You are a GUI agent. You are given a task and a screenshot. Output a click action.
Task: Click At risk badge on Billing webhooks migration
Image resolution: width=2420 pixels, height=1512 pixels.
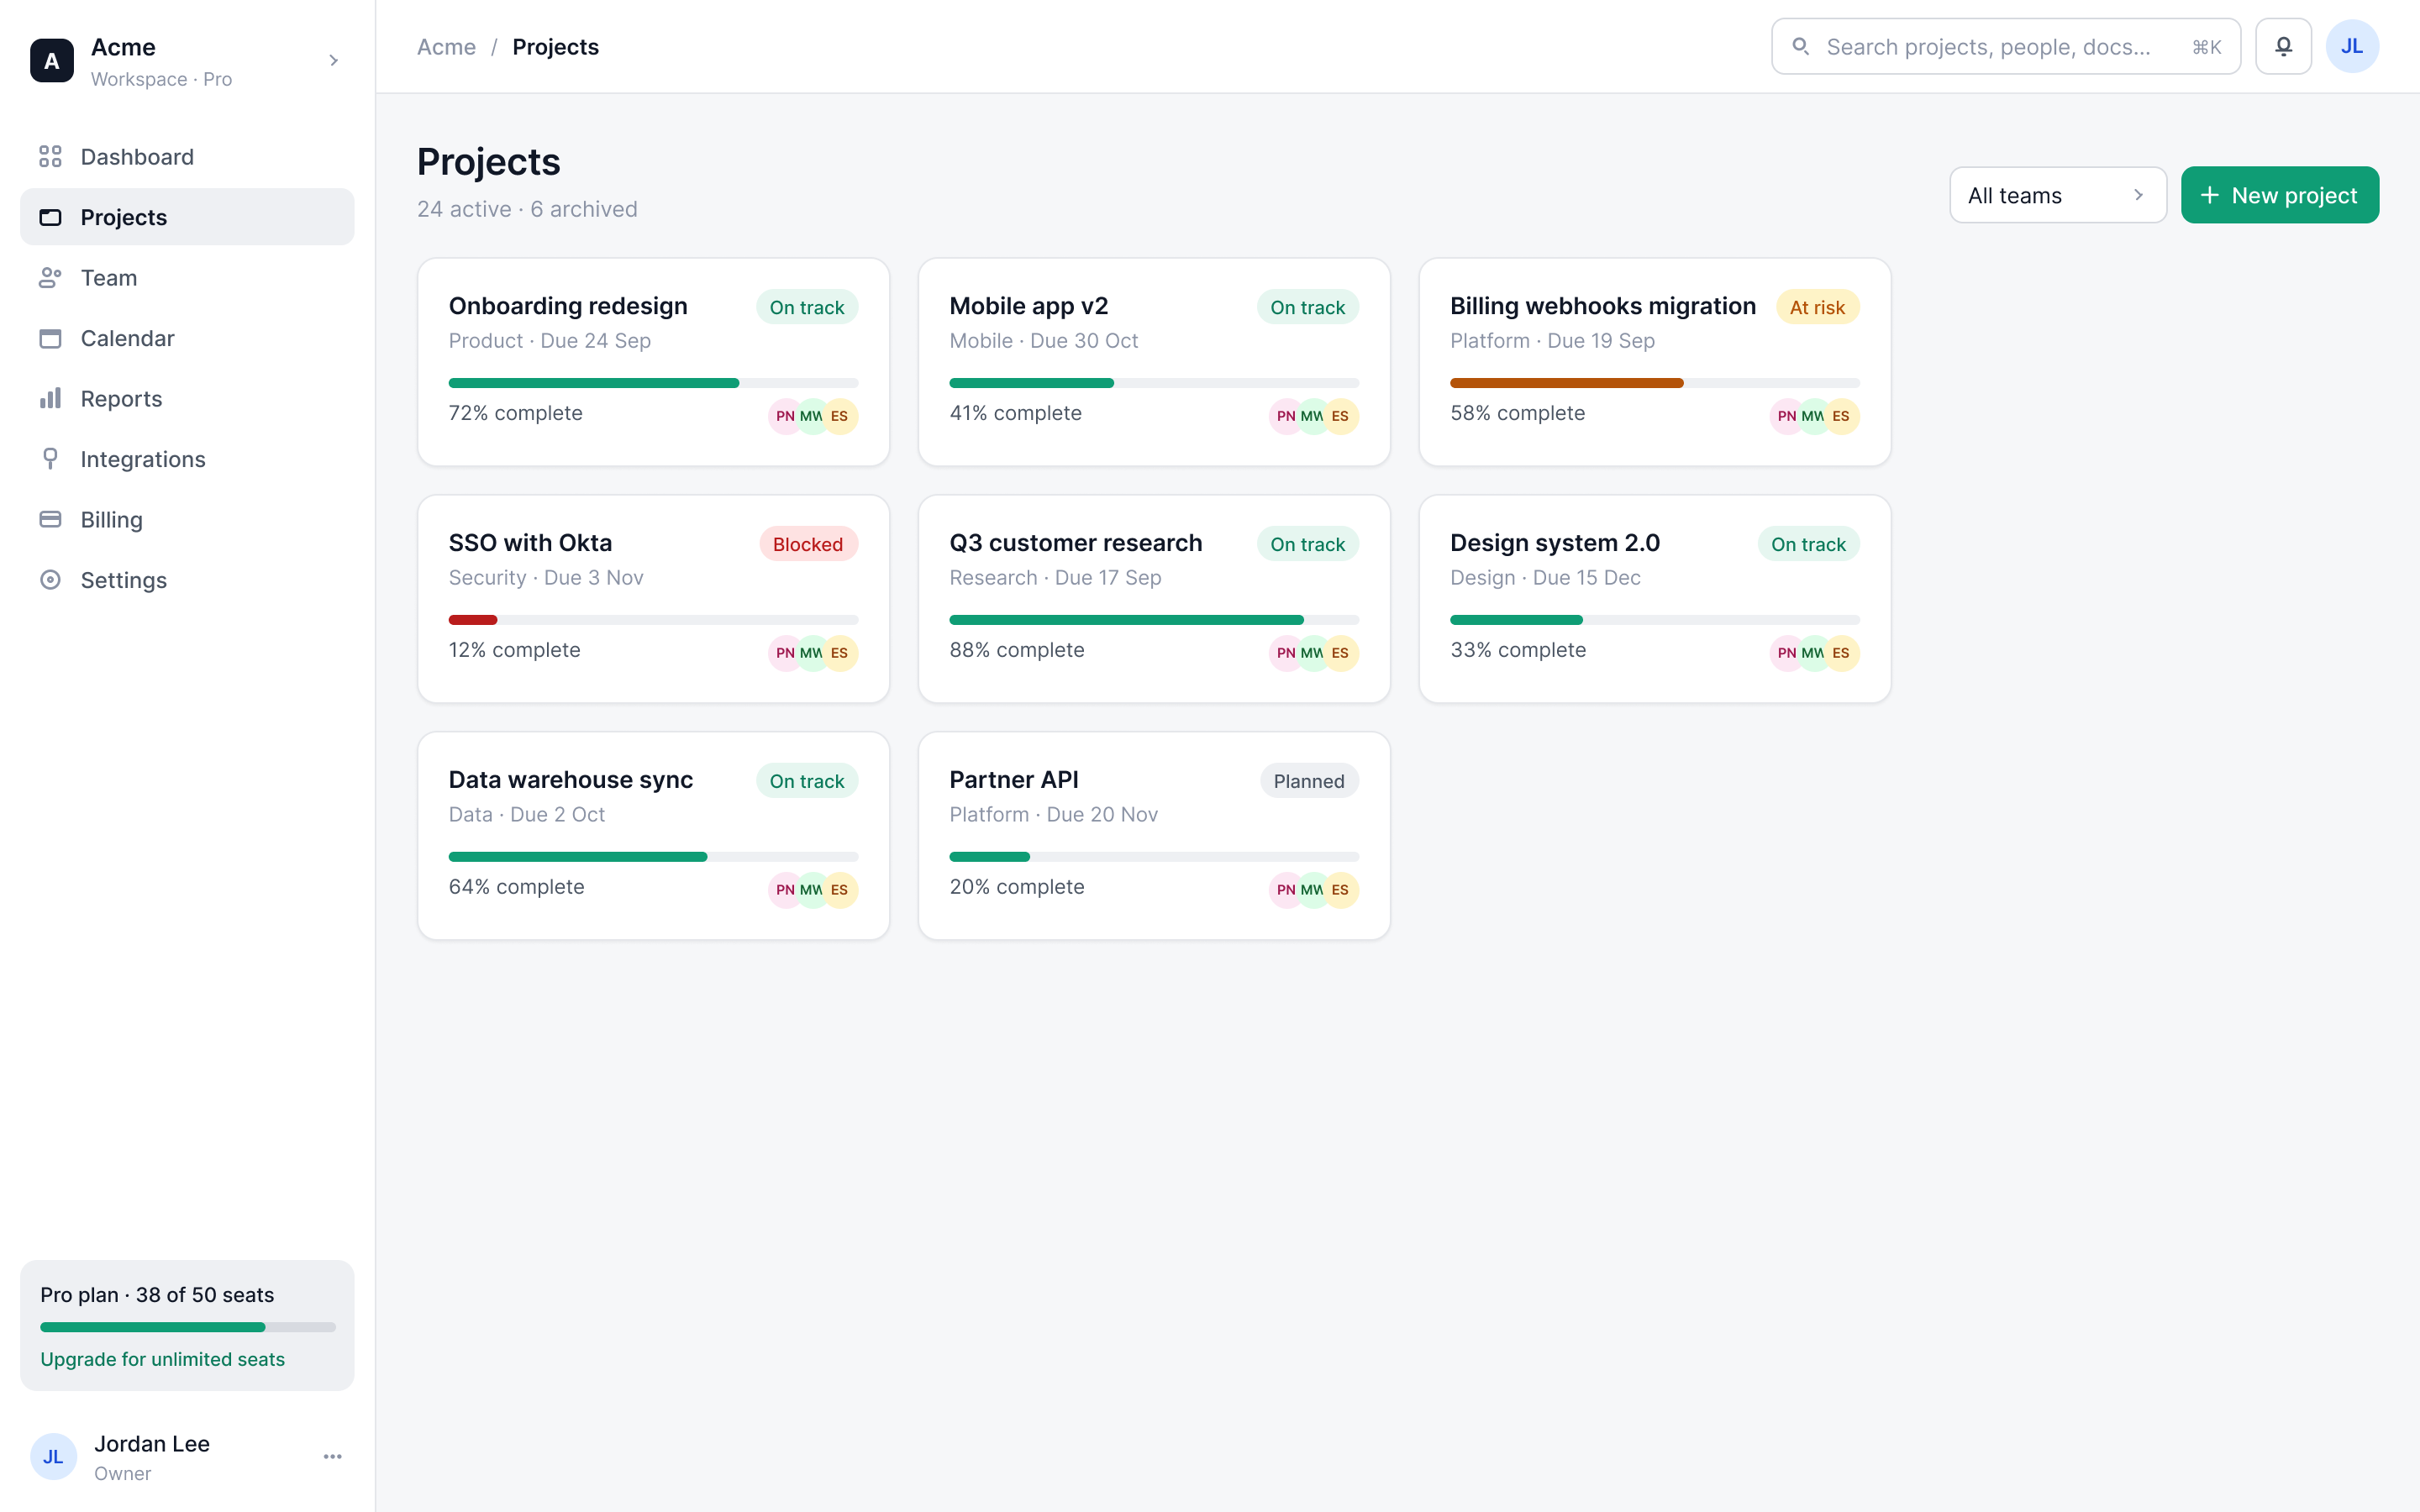1817,307
